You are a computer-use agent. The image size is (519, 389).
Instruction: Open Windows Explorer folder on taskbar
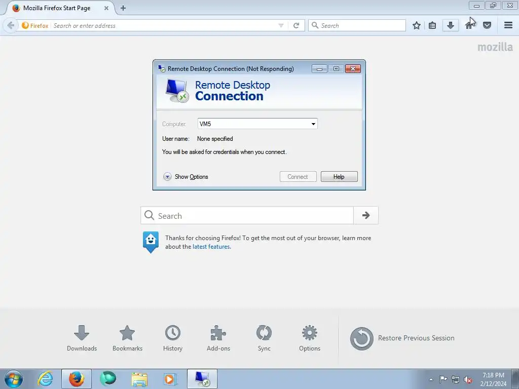139,379
